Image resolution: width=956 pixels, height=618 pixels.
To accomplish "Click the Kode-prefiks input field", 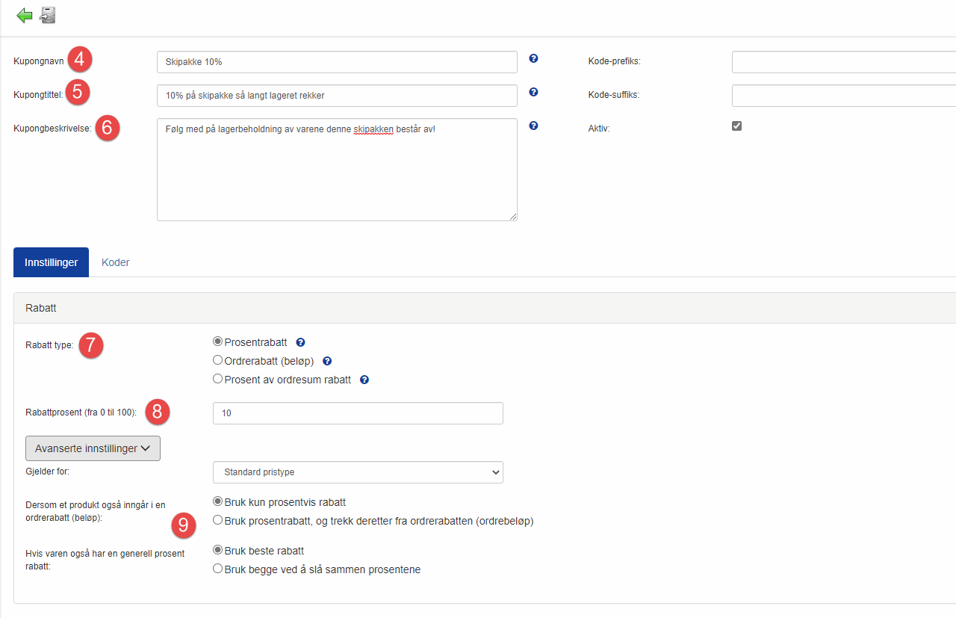I will (843, 62).
